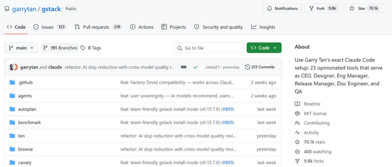Go to the Actions tab
Image resolution: width=392 pixels, height=167 pixels.
click(x=142, y=27)
